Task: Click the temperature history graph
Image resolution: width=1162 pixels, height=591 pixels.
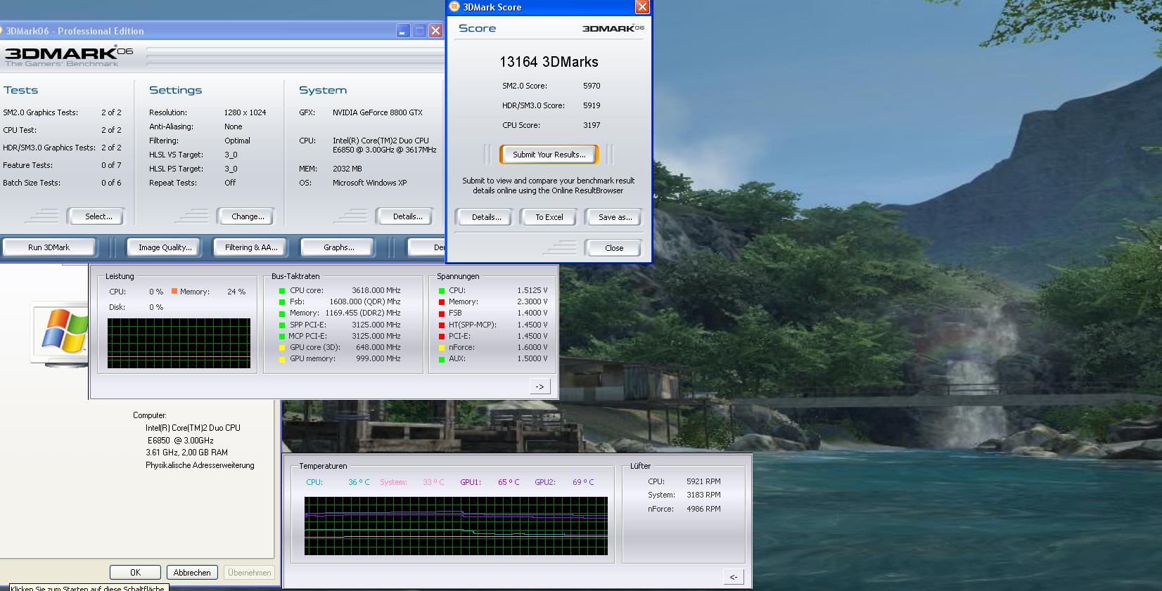Action: 456,526
